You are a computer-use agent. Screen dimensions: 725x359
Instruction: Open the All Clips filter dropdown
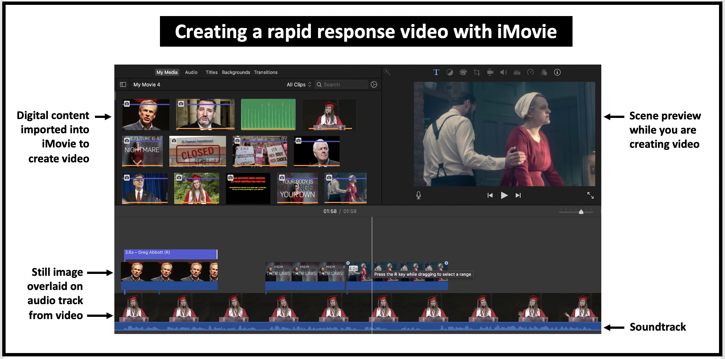click(299, 85)
